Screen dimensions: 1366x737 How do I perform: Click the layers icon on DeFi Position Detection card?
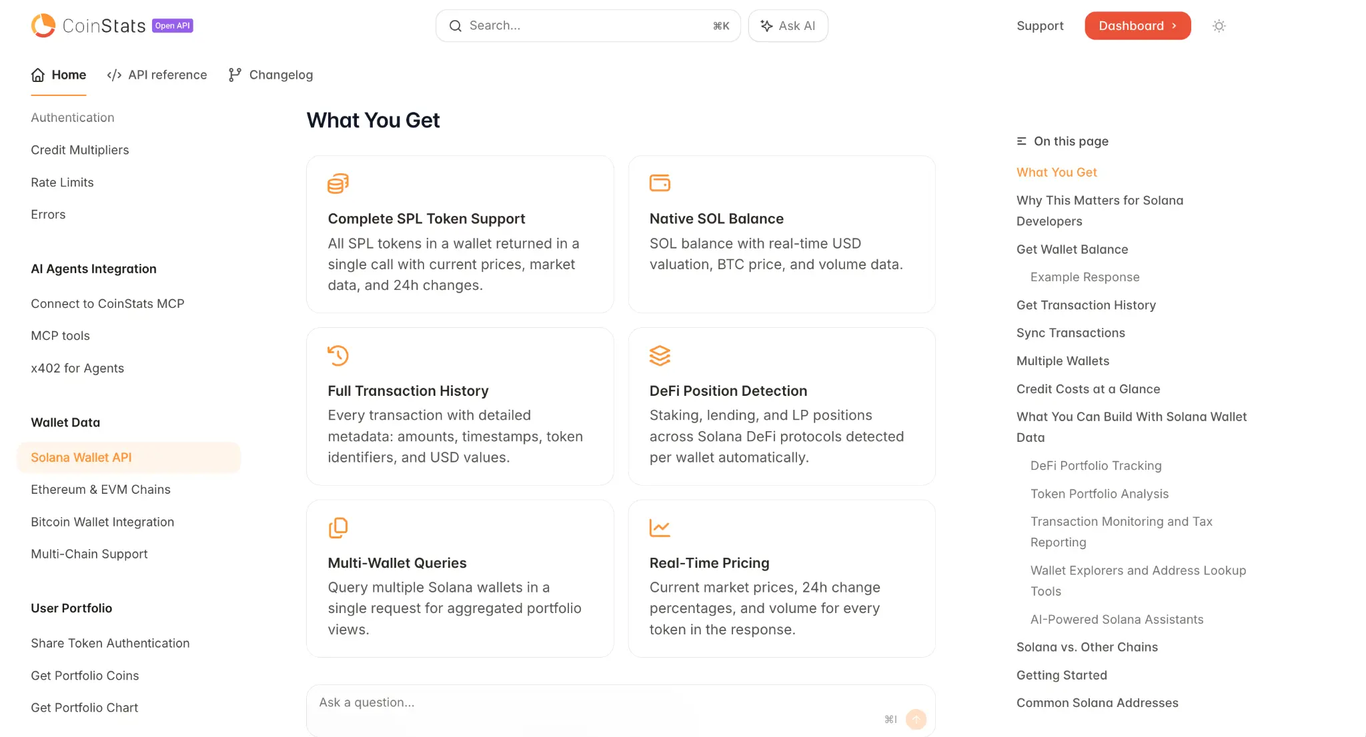pos(660,355)
